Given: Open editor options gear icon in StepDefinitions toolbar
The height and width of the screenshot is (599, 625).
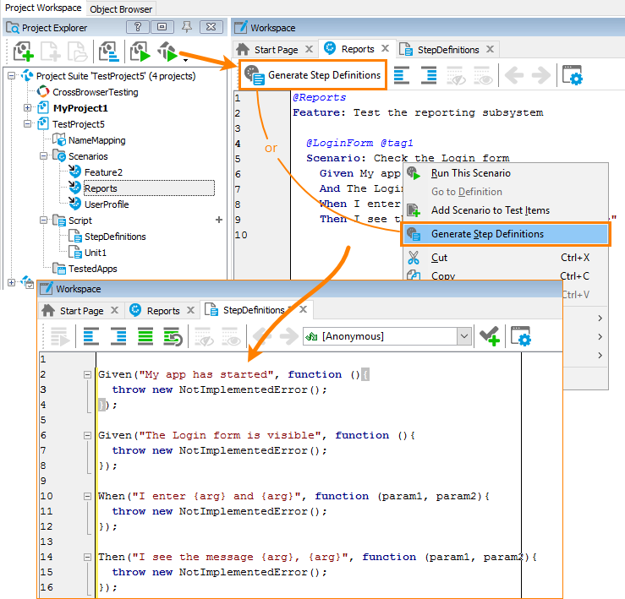Looking at the screenshot, I should click(521, 336).
